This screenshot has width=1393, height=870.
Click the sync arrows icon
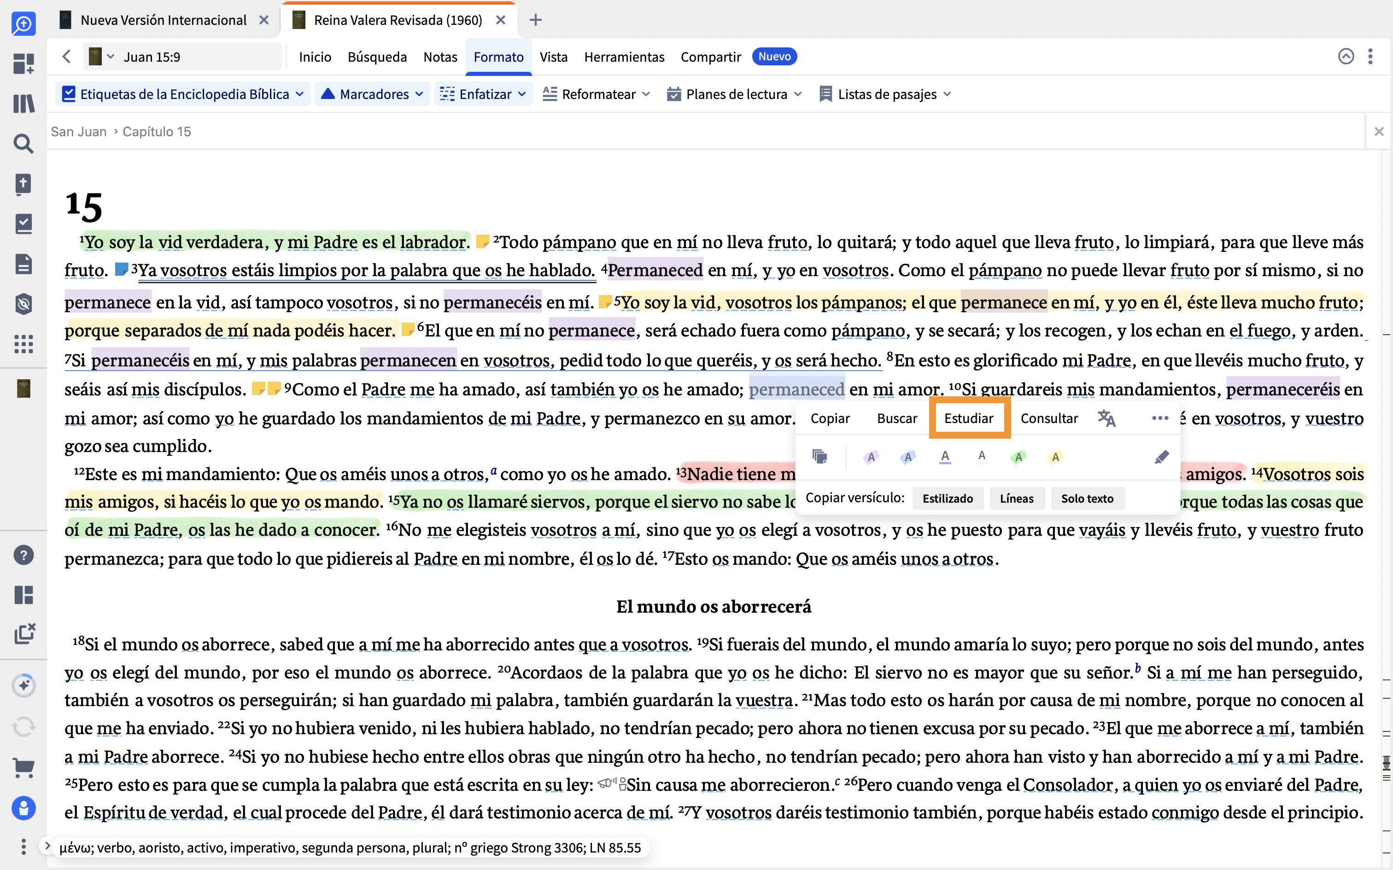pos(23,727)
